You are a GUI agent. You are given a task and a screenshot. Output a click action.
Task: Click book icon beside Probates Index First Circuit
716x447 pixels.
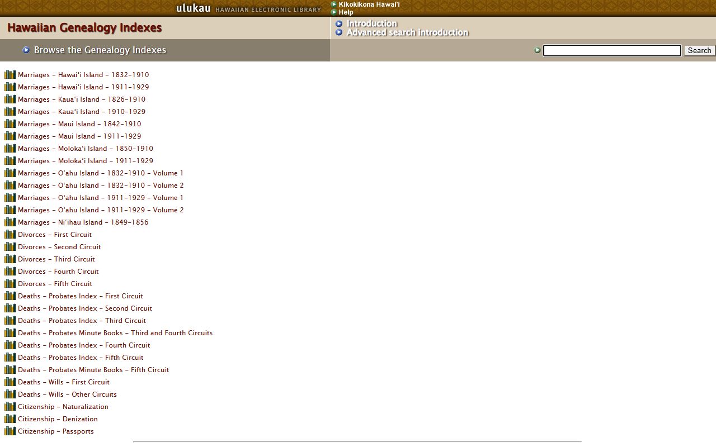(x=10, y=296)
